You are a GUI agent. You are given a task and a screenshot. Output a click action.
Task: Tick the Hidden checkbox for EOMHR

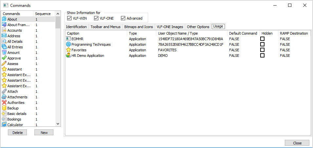coord(262,39)
